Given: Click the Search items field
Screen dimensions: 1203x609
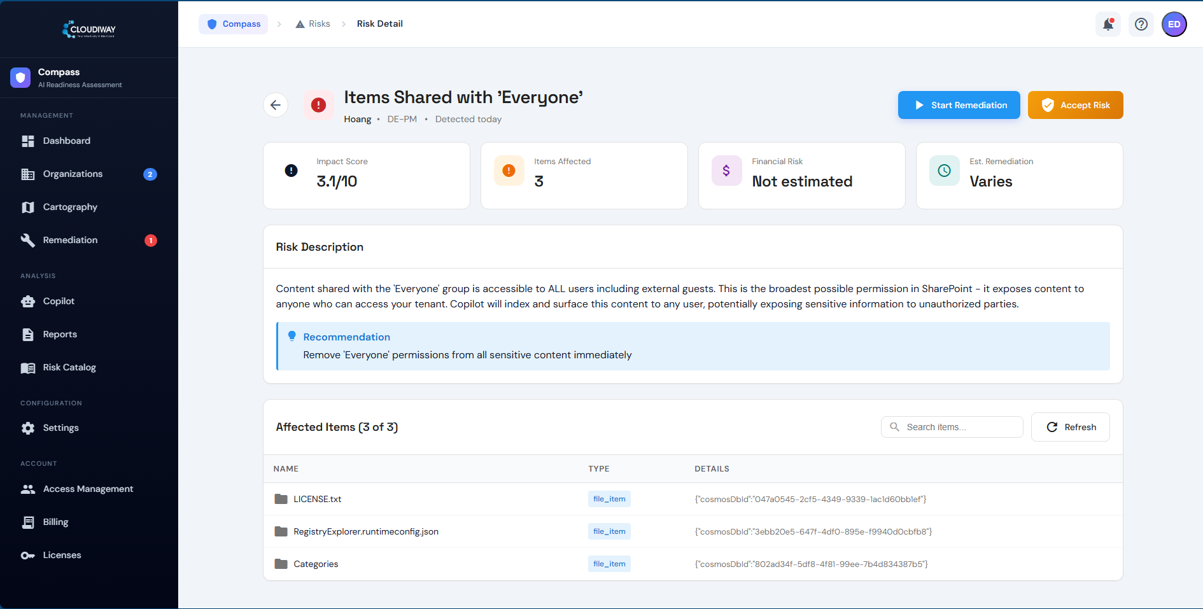Looking at the screenshot, I should [952, 427].
